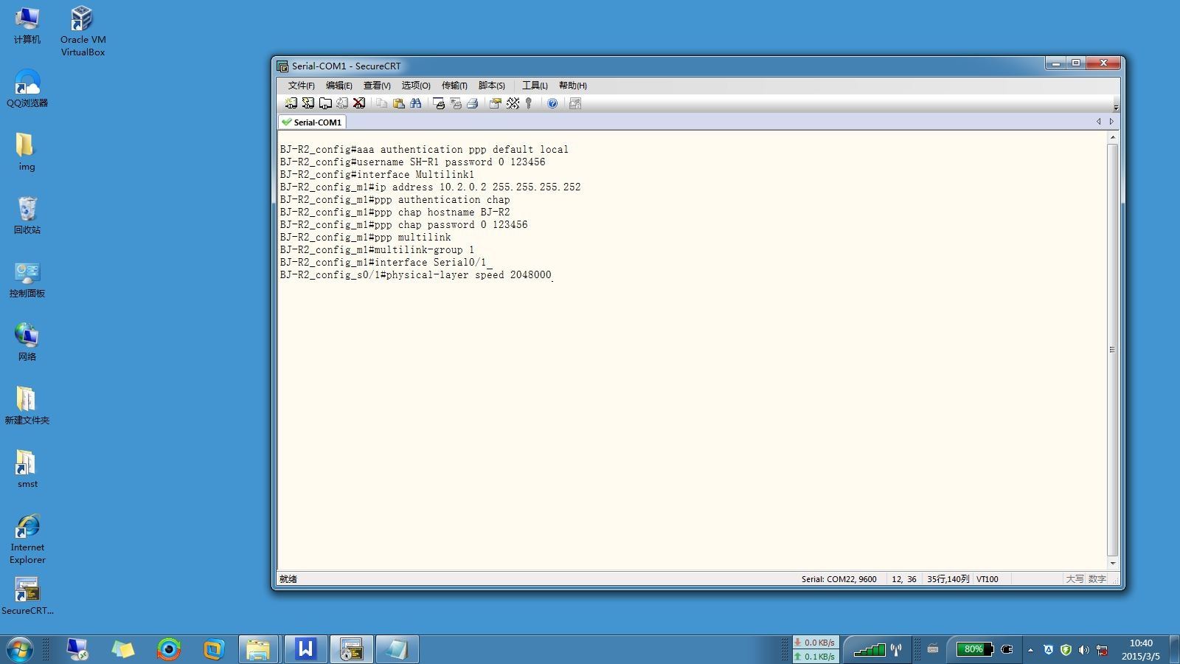
Task: Click the grayed Reconnect toolbar icon
Action: (342, 103)
